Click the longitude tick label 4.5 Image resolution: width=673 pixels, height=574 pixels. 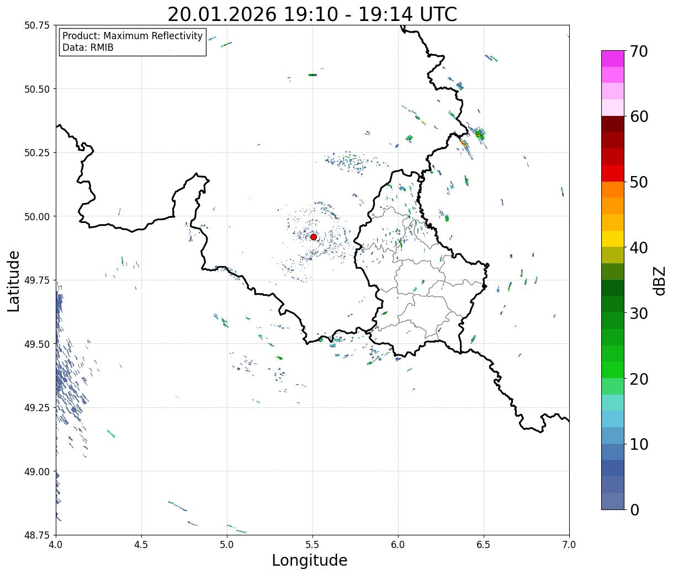141,545
